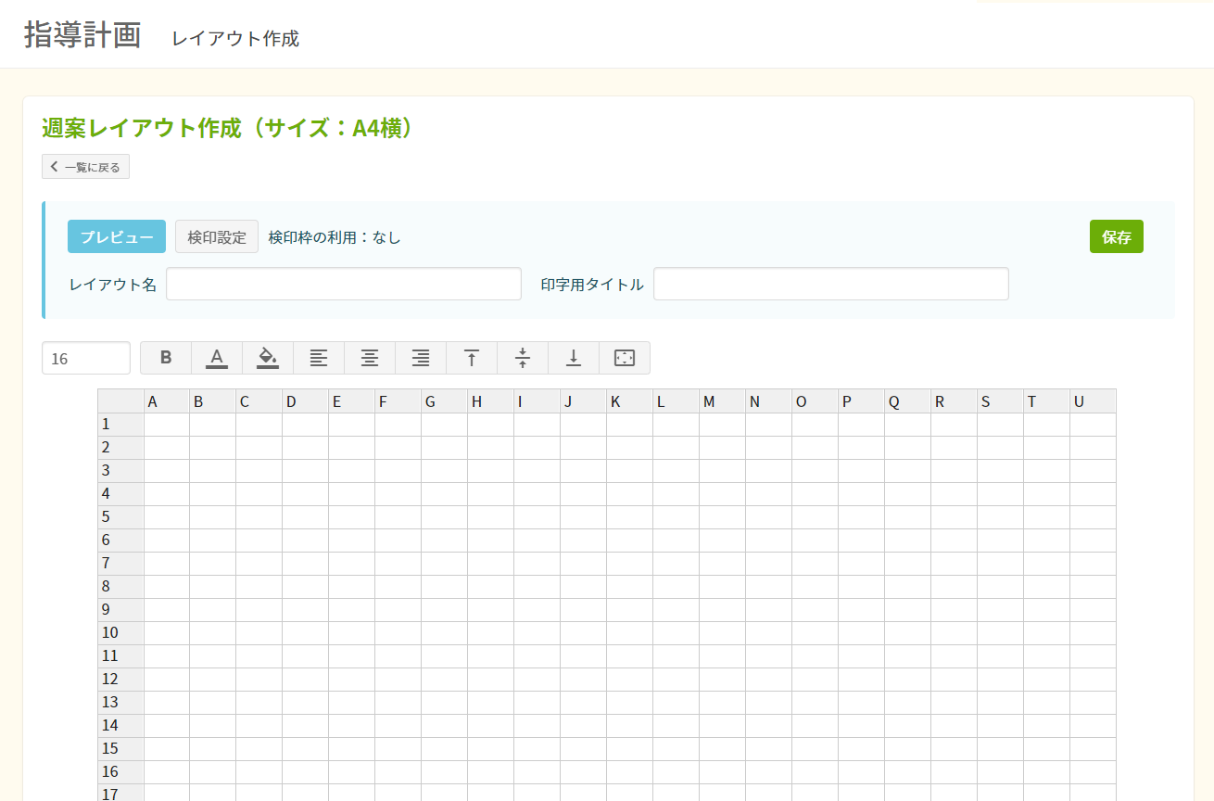1214x801 pixels.
Task: Select column B header
Action: coord(213,401)
